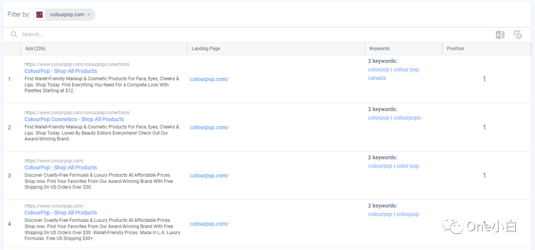This screenshot has width=535, height=250.
Task: Click row number 3 cell
Action: coord(9,176)
